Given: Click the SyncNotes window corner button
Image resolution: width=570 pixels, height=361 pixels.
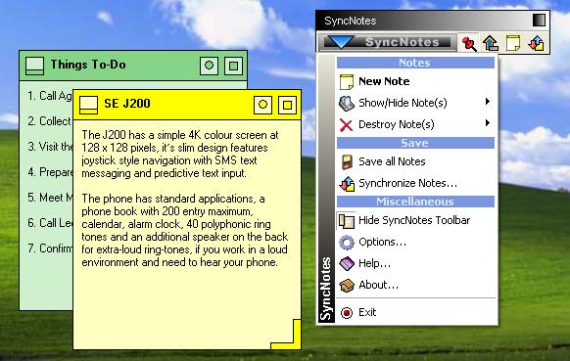Looking at the screenshot, I should pyautogui.click(x=539, y=21).
